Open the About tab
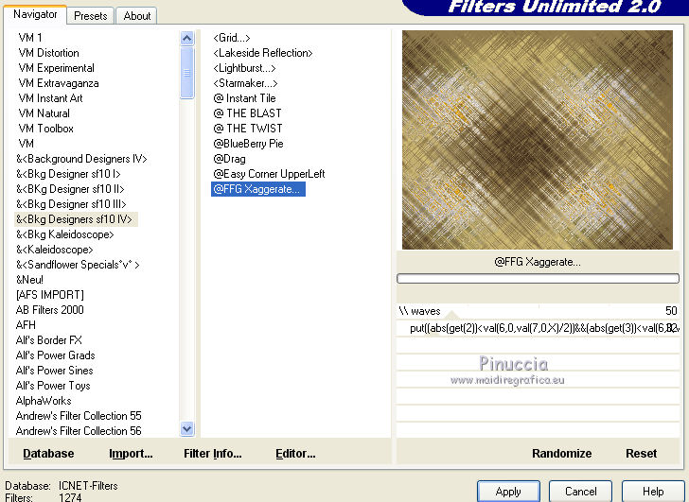This screenshot has height=502, width=689. [x=136, y=16]
